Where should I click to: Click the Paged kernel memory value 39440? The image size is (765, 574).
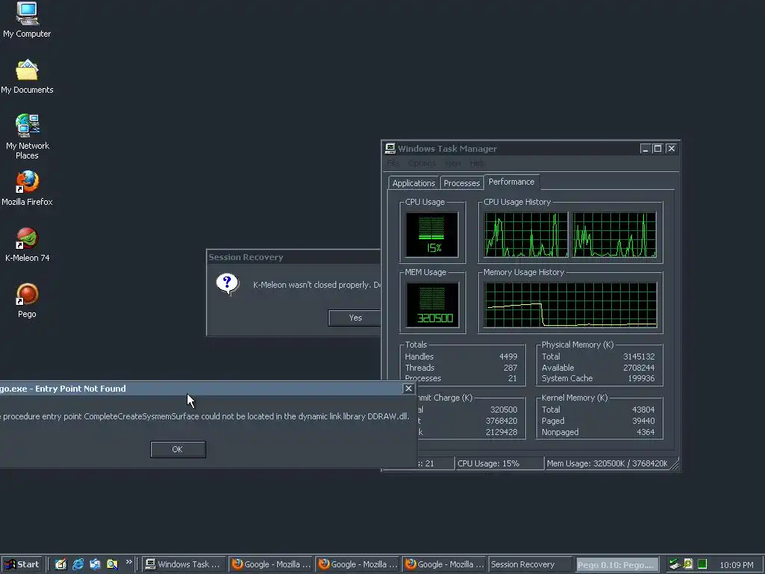tap(643, 421)
